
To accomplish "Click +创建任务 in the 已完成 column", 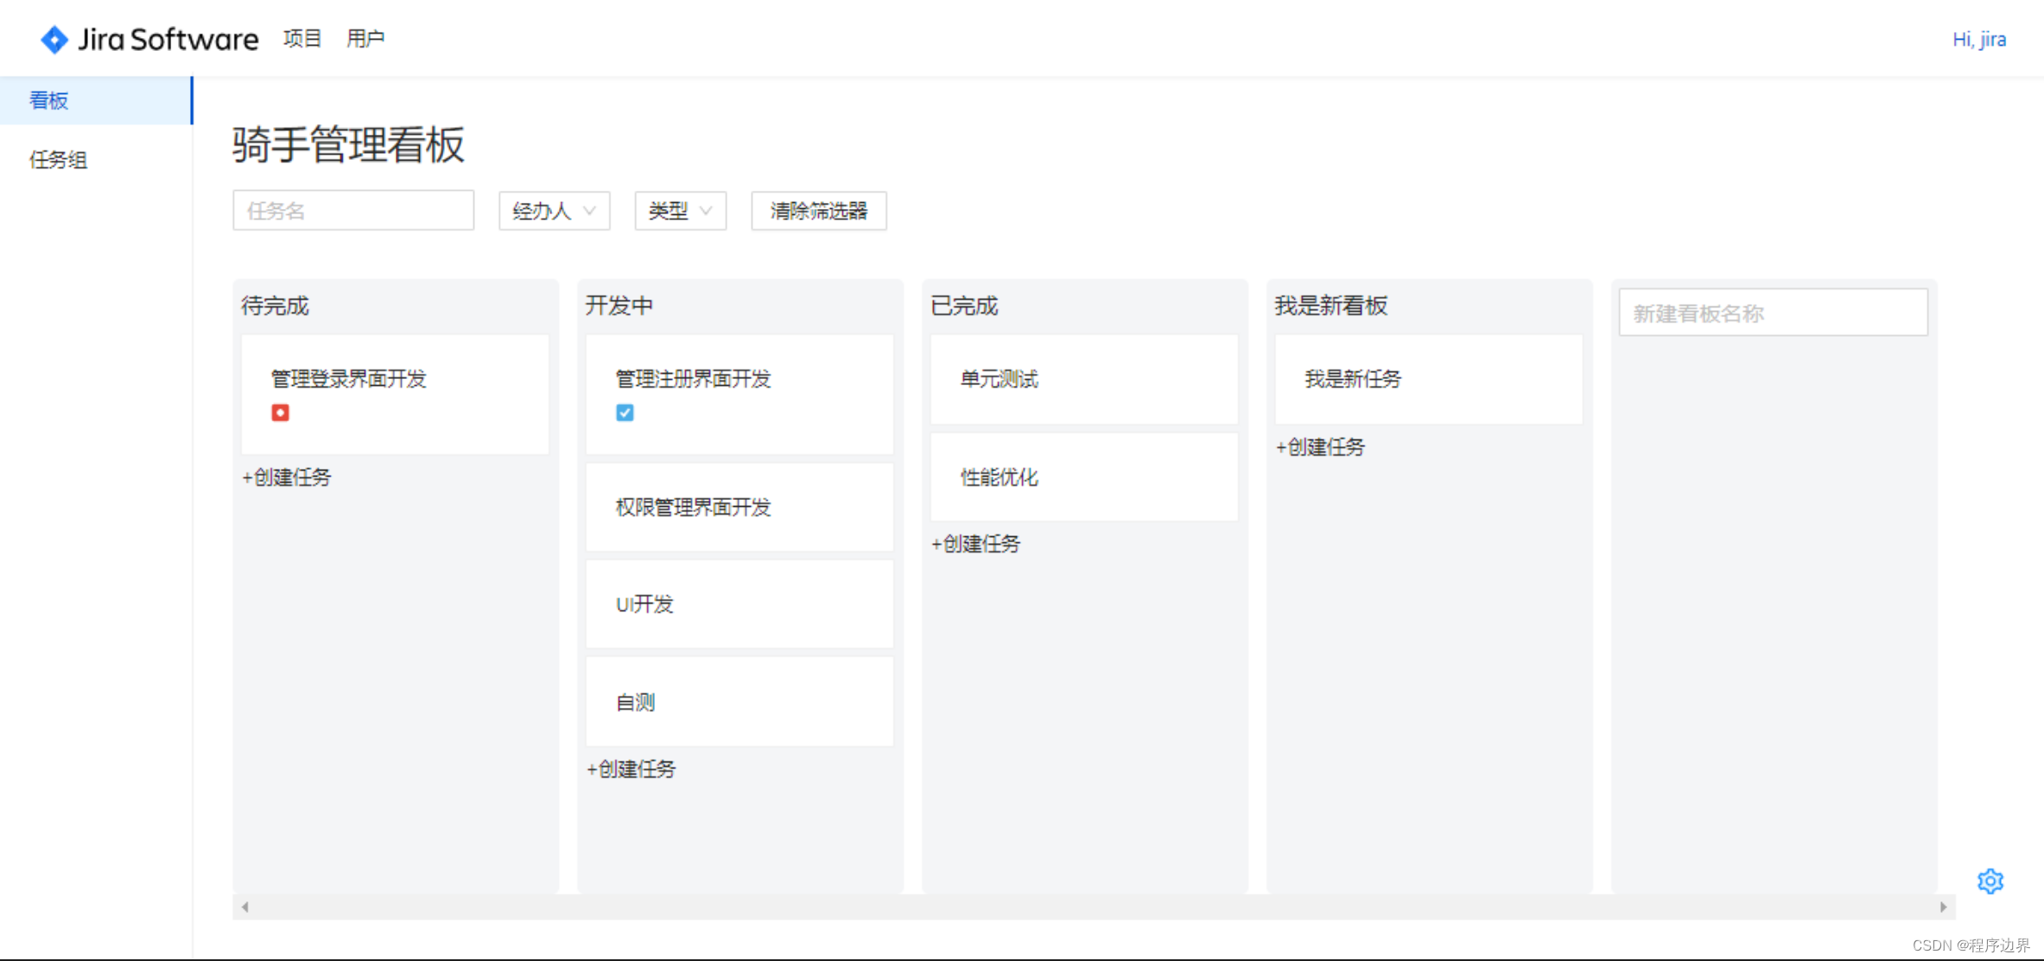I will click(x=976, y=544).
